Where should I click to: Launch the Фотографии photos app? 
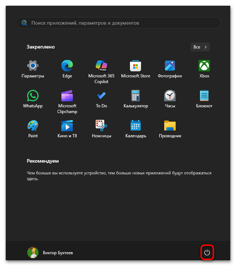point(170,69)
